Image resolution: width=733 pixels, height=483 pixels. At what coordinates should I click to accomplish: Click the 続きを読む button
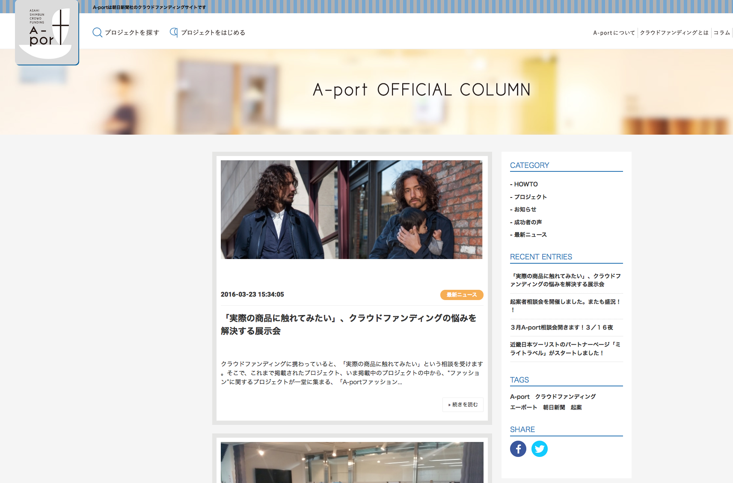pyautogui.click(x=463, y=404)
